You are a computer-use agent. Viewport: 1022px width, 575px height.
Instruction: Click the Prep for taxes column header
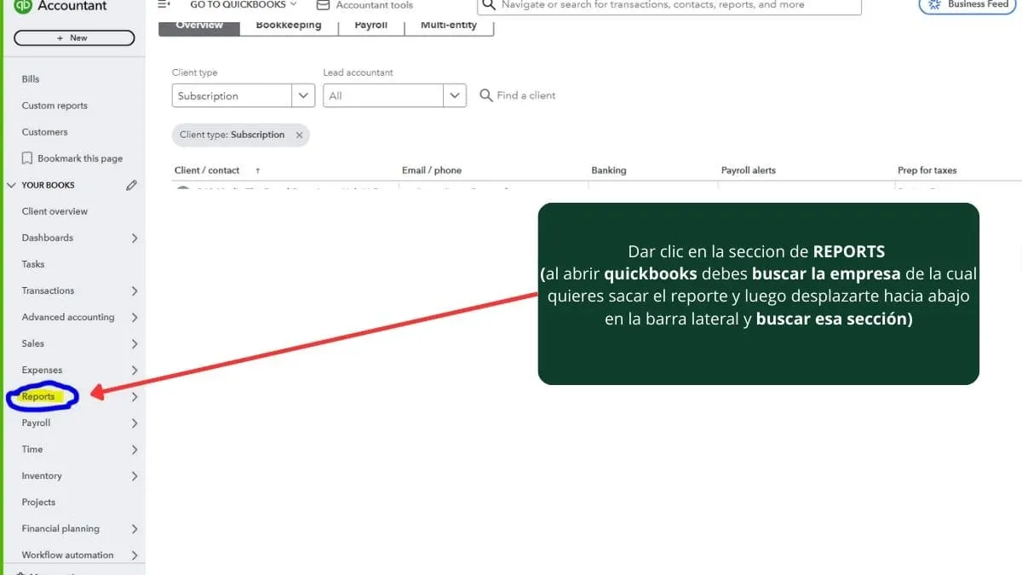pos(927,170)
